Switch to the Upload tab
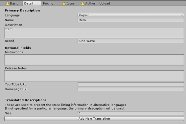 [x=104, y=3]
